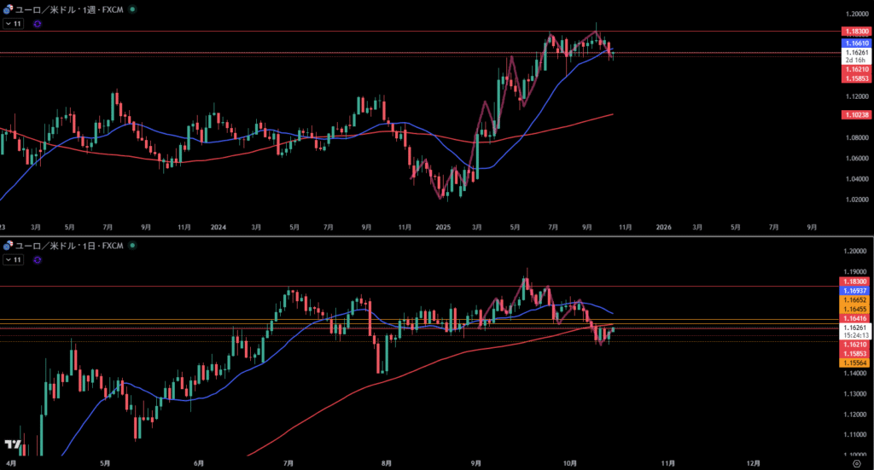Image resolution: width=874 pixels, height=470 pixels.
Task: Click the EUR/USD flag icon on weekly chart
Action: (9, 9)
